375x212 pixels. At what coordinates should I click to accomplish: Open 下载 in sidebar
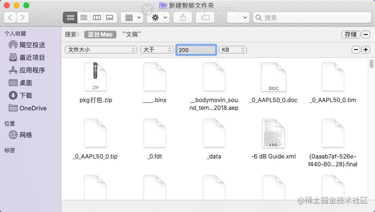tap(20, 95)
